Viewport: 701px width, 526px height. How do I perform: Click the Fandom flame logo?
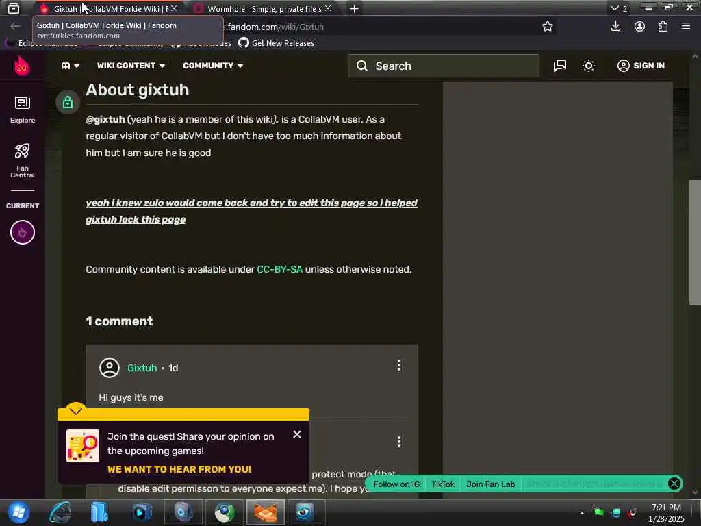(21, 66)
